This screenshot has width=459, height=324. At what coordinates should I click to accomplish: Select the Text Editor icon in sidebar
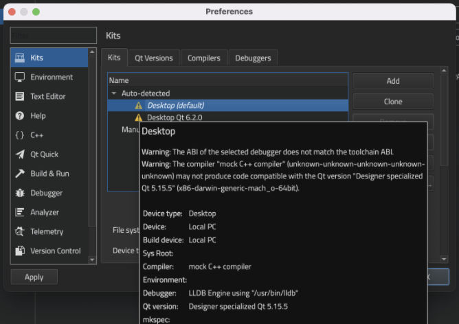[x=20, y=96]
